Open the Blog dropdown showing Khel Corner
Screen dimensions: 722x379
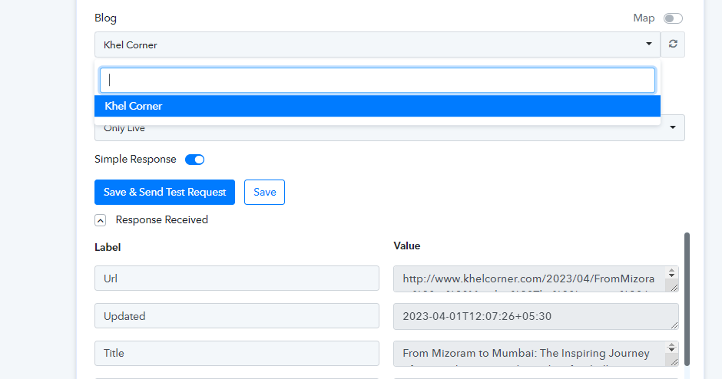pos(377,44)
